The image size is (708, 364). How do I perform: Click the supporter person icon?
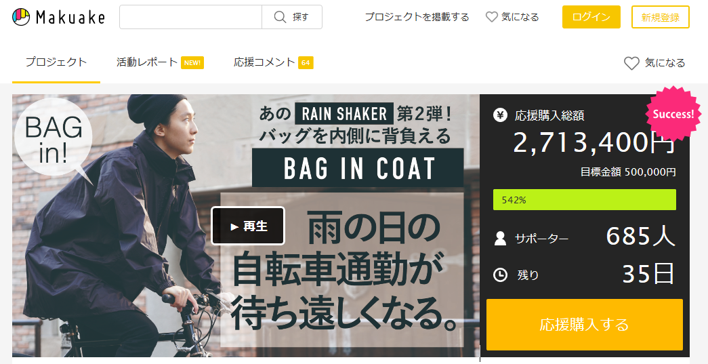point(500,239)
